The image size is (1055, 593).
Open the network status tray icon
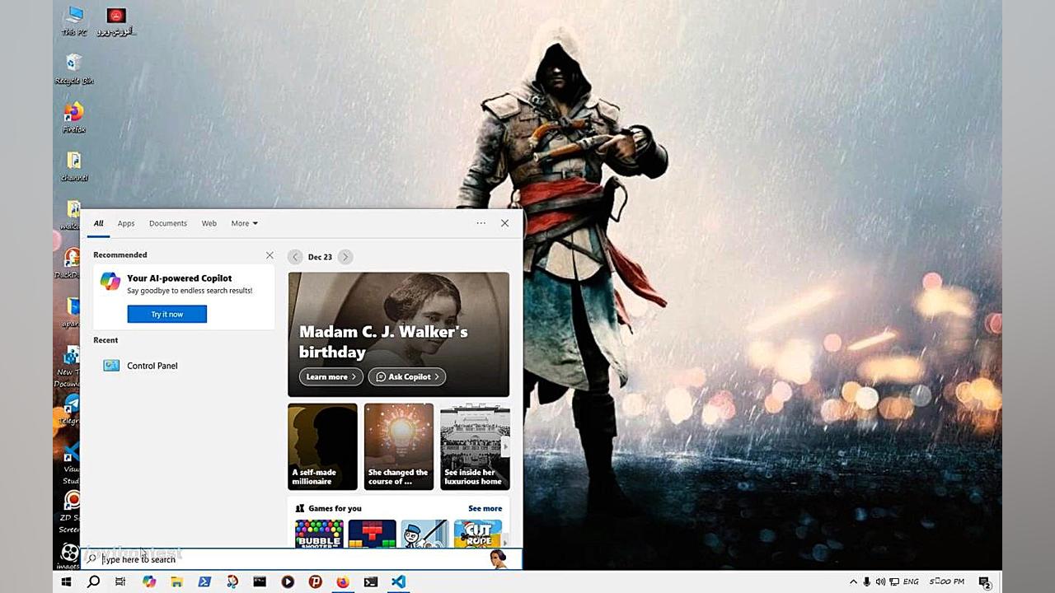coord(894,581)
